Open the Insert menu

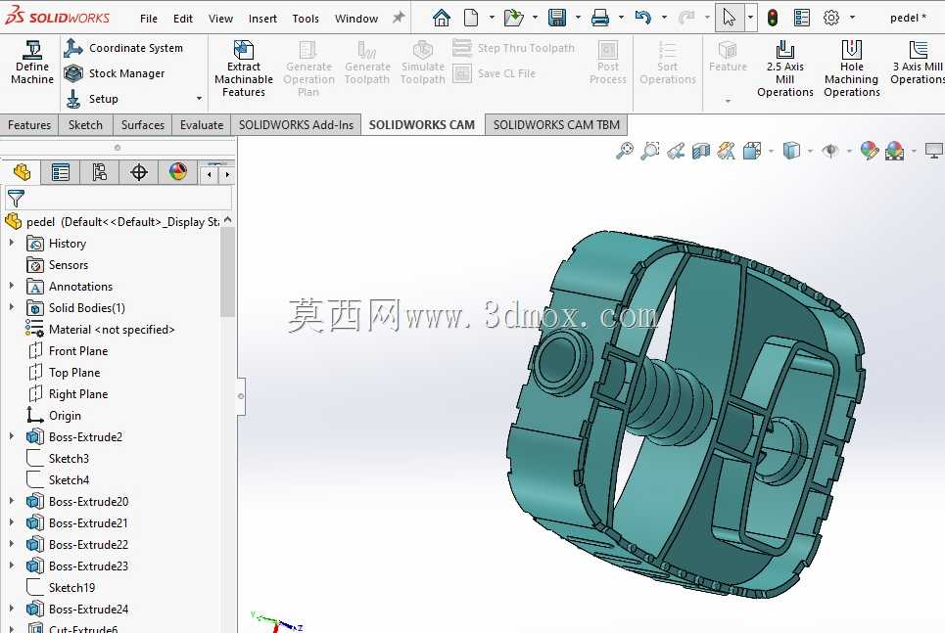click(262, 19)
